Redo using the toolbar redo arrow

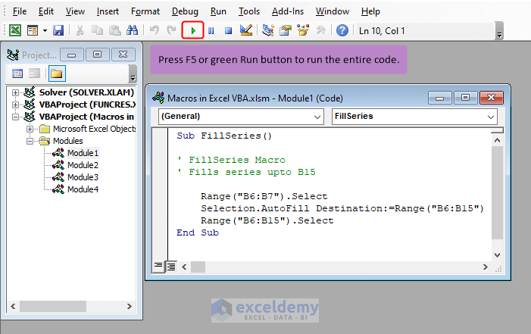click(x=172, y=31)
